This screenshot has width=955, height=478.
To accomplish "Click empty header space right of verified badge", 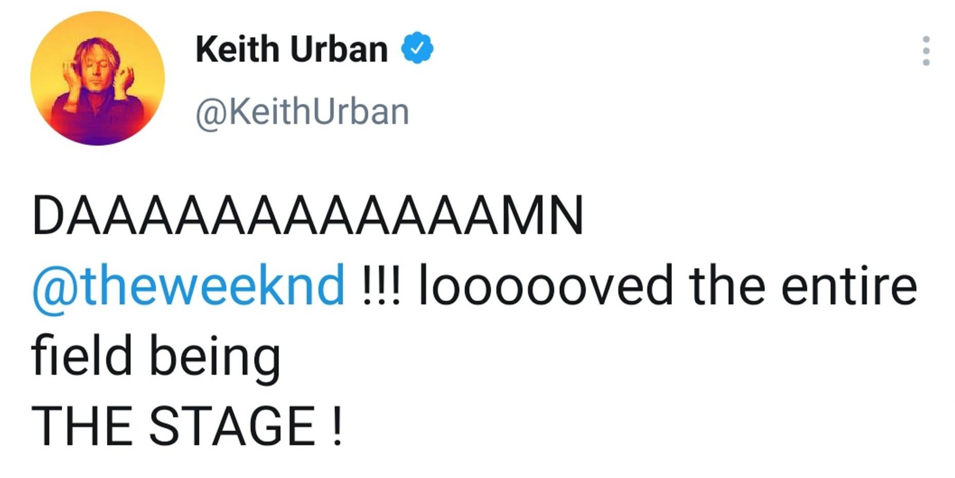I will (653, 49).
